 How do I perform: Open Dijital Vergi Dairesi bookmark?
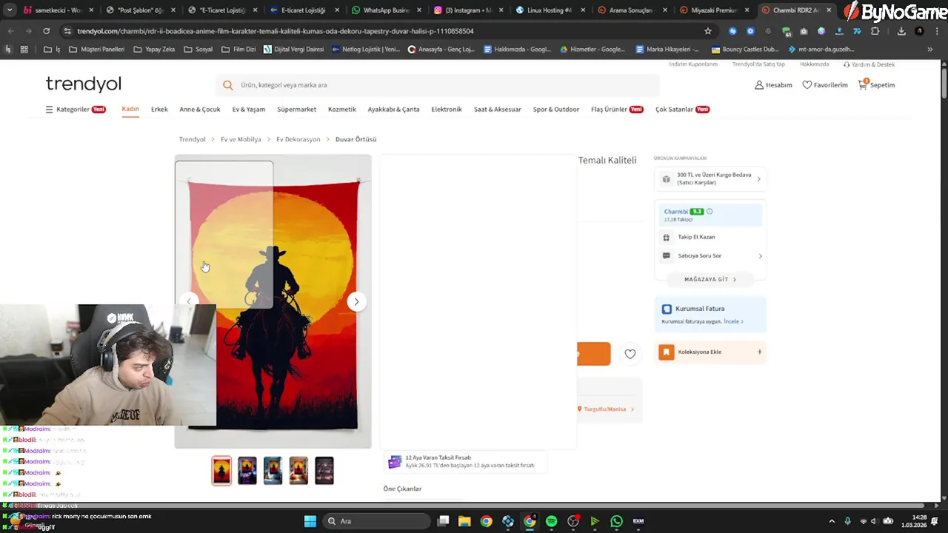293,49
